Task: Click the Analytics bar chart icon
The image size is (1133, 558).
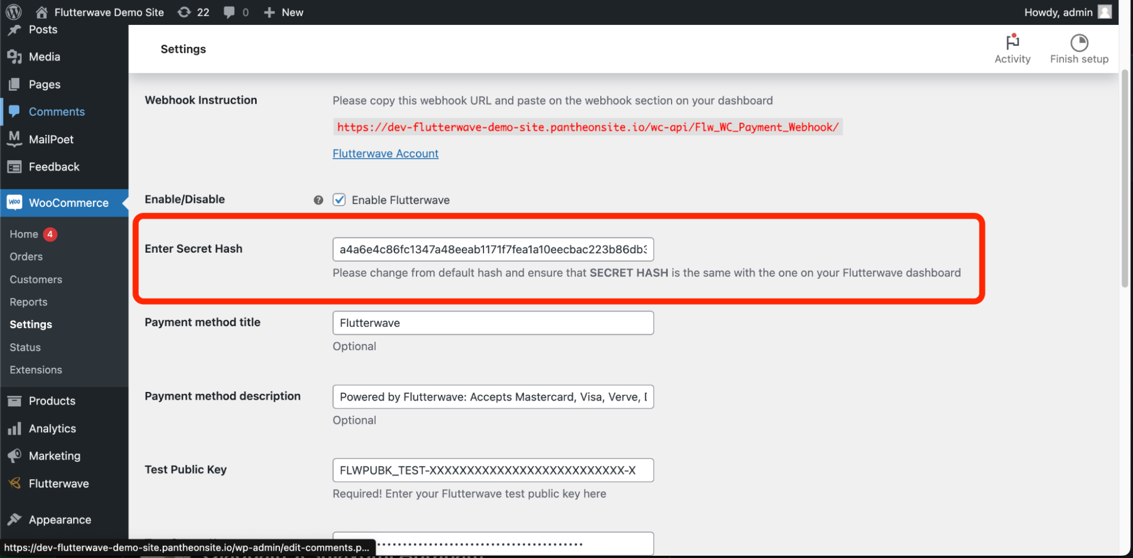Action: (14, 429)
